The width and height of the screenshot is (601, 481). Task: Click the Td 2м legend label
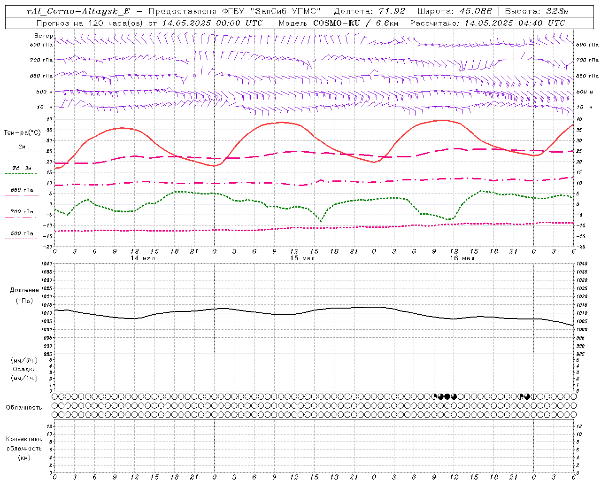tap(22, 168)
